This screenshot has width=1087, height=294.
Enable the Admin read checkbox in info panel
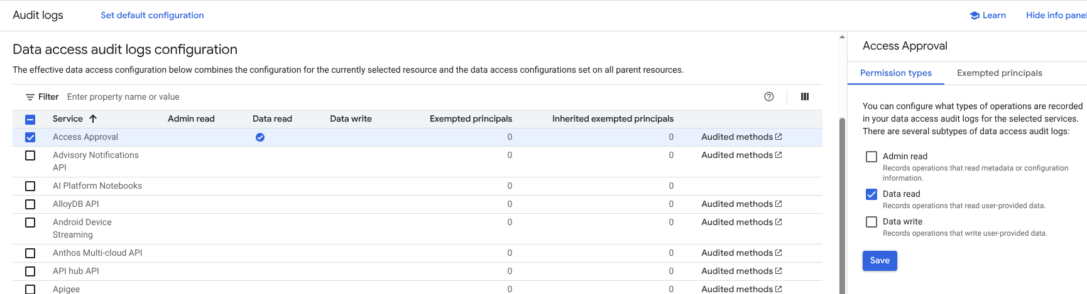[x=871, y=157]
